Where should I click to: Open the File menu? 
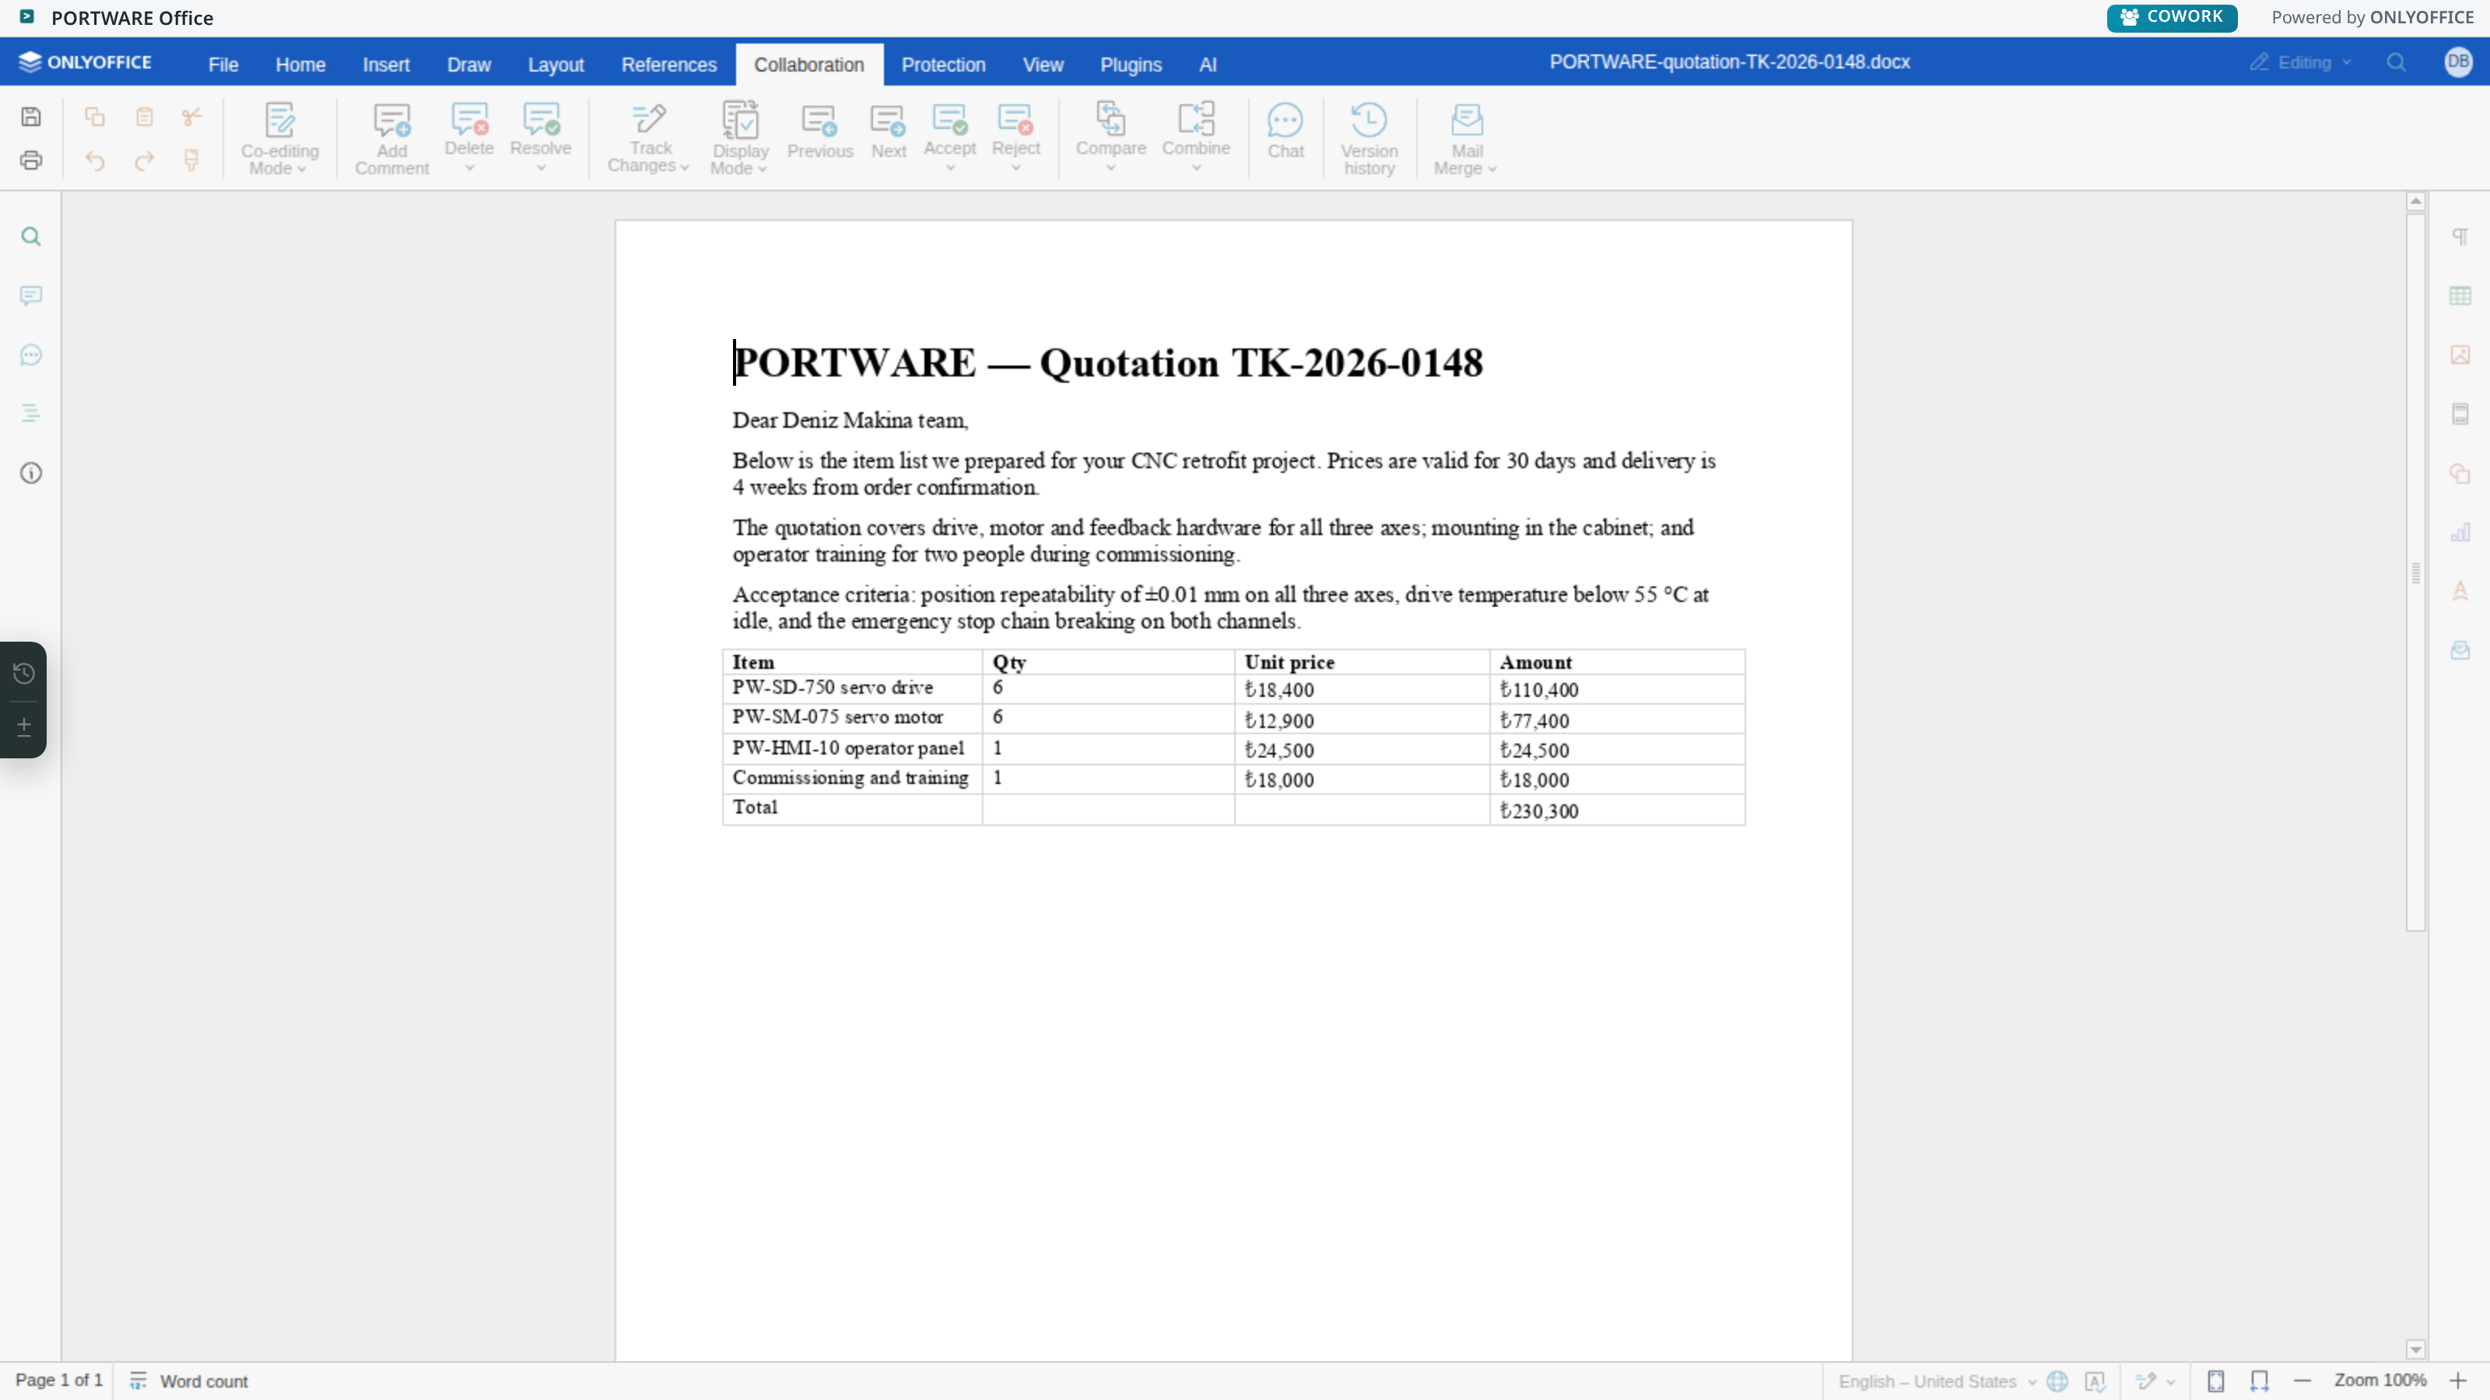coord(223,65)
